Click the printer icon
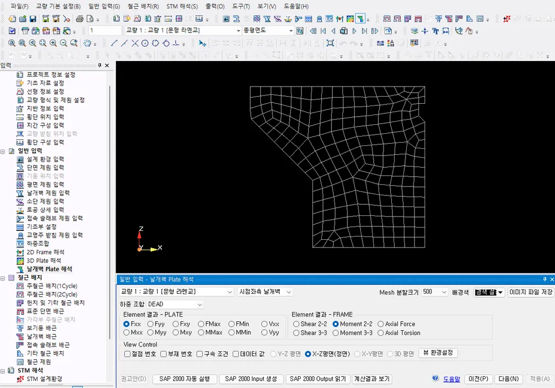The image size is (555, 388). (80, 19)
